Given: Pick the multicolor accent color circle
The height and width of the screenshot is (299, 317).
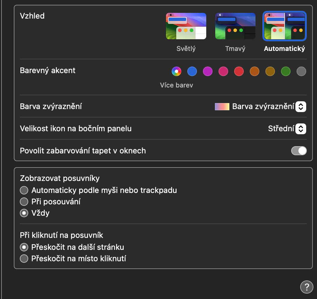Looking at the screenshot, I should [177, 71].
